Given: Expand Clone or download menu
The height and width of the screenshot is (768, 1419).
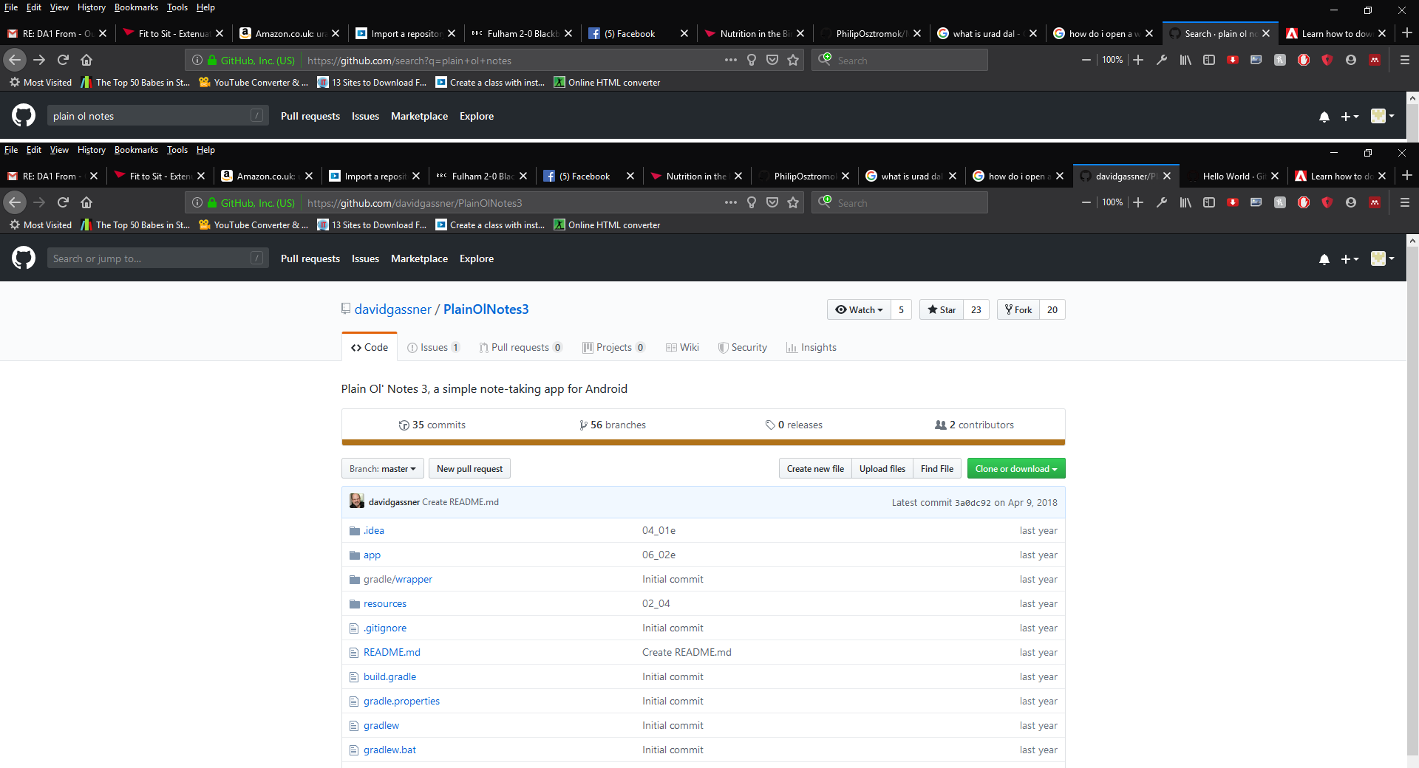Looking at the screenshot, I should pyautogui.click(x=1016, y=468).
